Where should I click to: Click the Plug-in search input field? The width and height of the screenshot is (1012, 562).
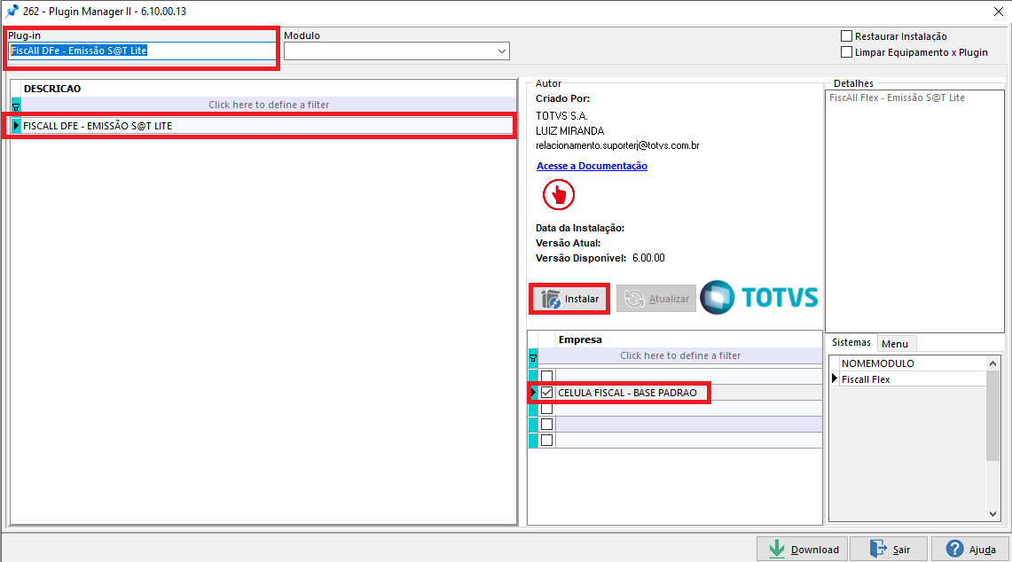tap(142, 51)
